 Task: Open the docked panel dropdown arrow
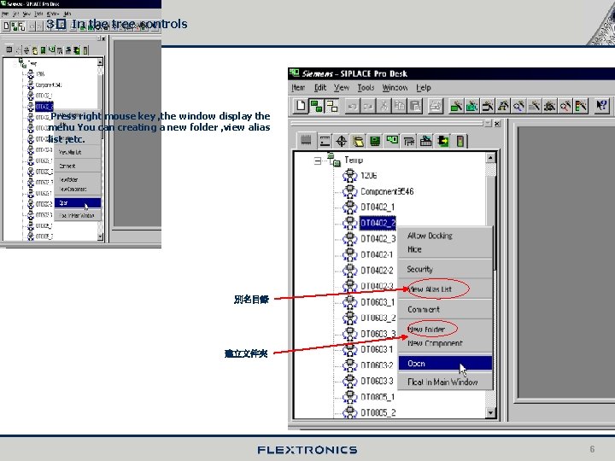pyautogui.click(x=488, y=124)
